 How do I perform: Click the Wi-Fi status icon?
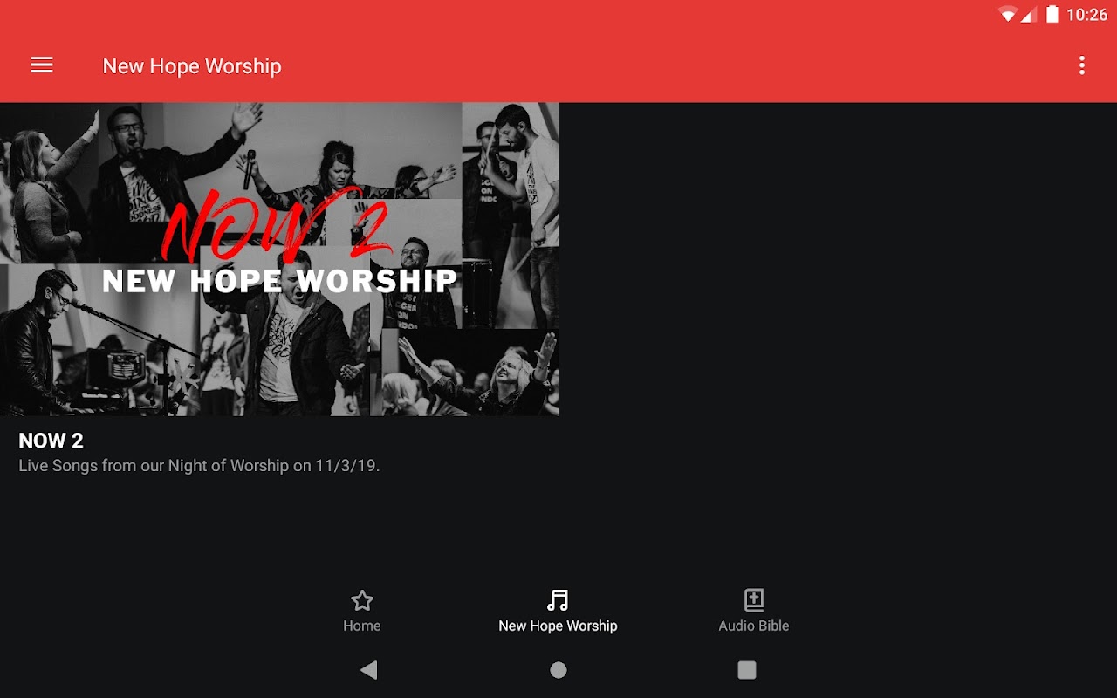tap(1008, 15)
